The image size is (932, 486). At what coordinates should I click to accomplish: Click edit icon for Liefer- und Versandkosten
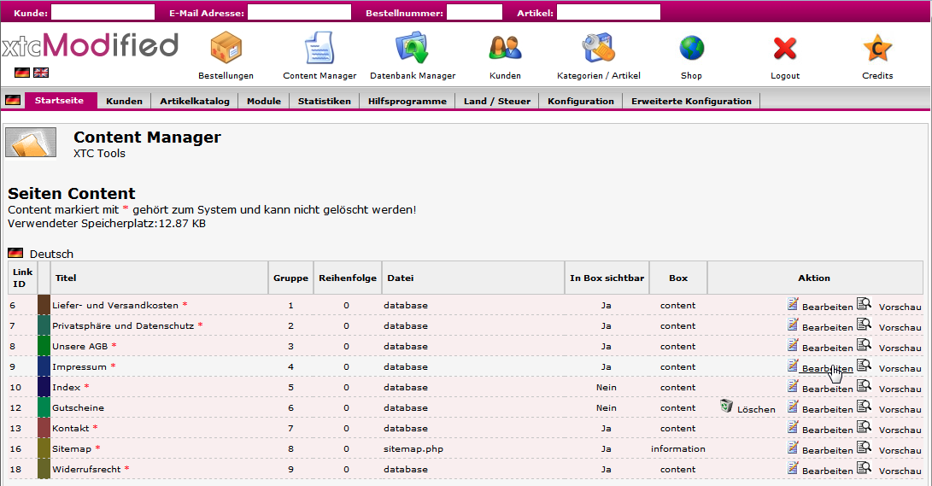click(x=793, y=303)
